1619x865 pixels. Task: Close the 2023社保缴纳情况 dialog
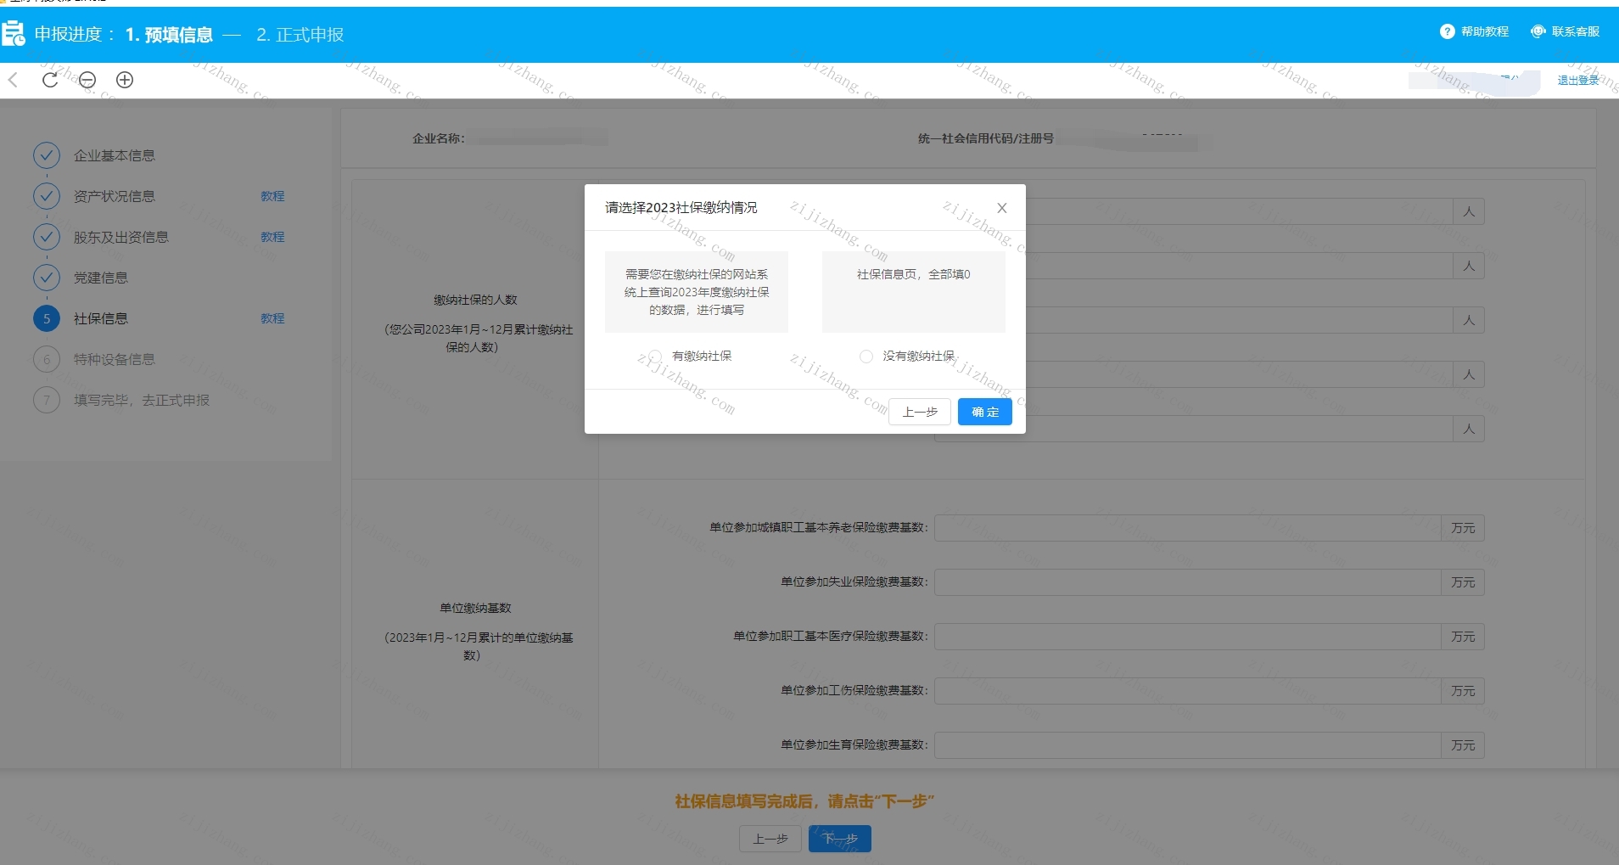1002,208
